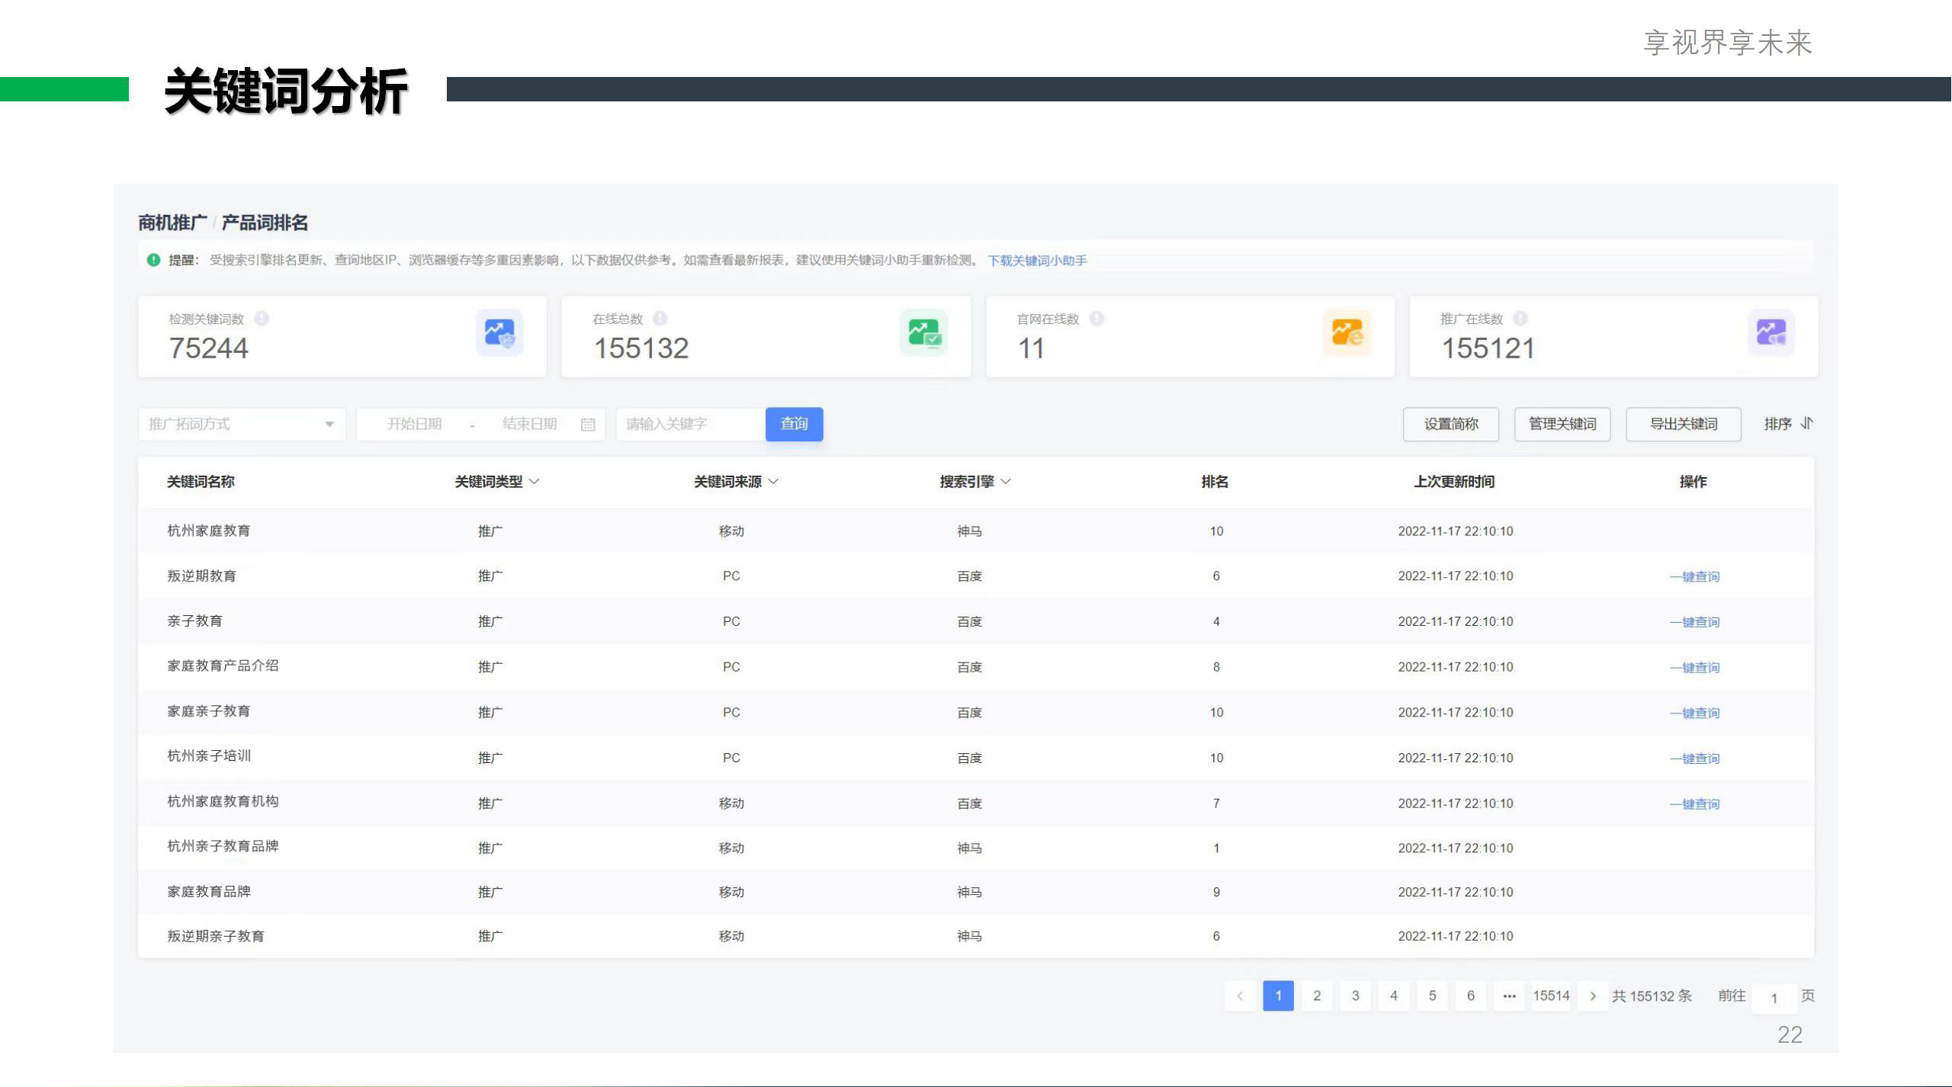Image resolution: width=1952 pixels, height=1087 pixels.
Task: Click the purple 推广在线数 chart icon
Action: [x=1771, y=333]
